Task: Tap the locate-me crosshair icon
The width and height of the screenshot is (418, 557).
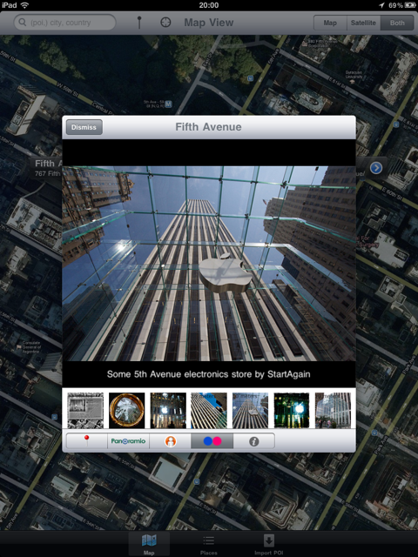Action: 165,23
